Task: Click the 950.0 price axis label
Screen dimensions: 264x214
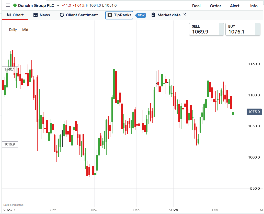Action: (255, 188)
